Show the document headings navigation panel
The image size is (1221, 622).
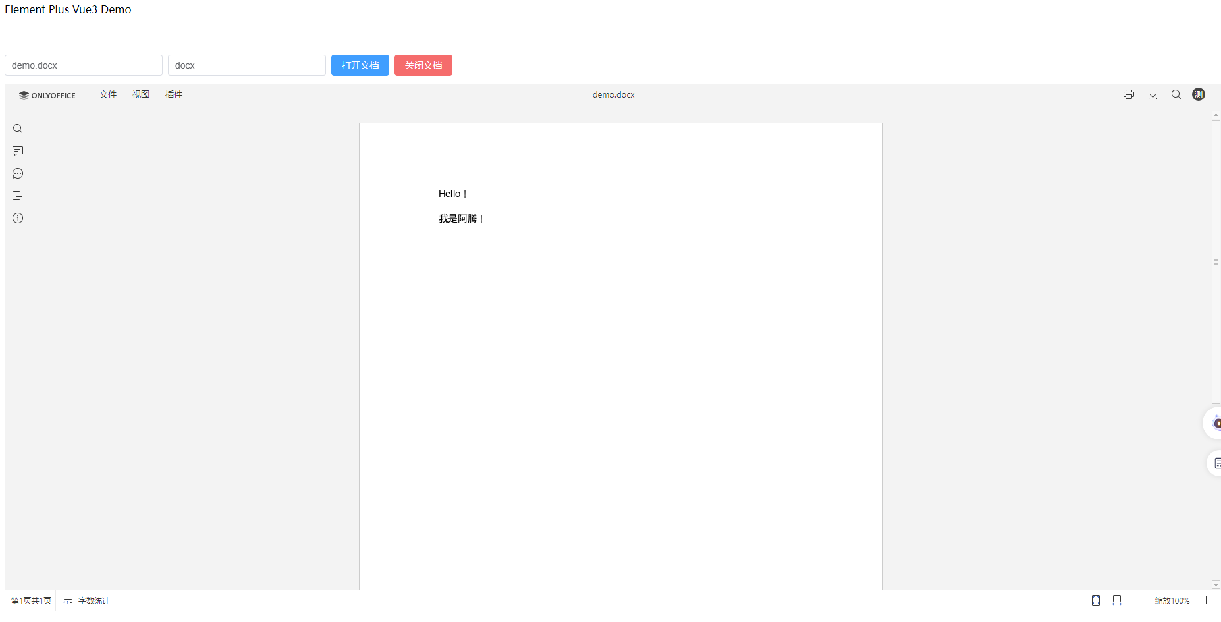pyautogui.click(x=18, y=196)
